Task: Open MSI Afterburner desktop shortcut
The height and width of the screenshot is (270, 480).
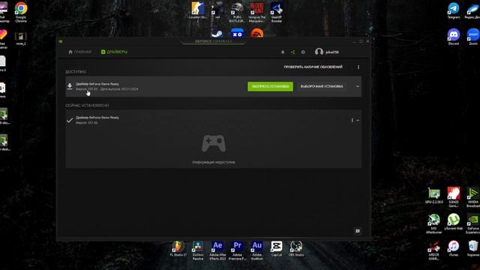Action: [433, 223]
